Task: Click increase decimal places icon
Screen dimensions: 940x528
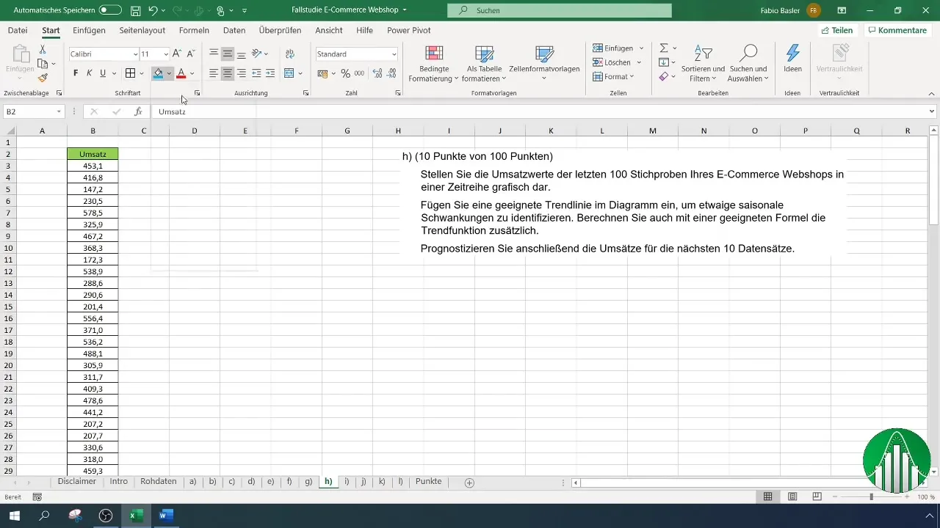Action: coord(377,73)
